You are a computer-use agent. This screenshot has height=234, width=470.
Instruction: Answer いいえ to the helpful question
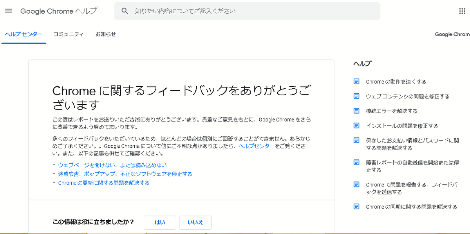pos(195,222)
